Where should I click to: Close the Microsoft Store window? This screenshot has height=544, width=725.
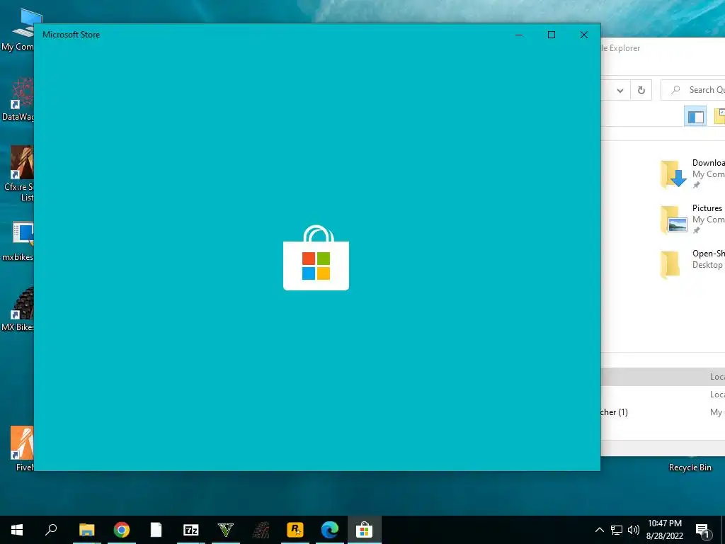[x=583, y=35]
